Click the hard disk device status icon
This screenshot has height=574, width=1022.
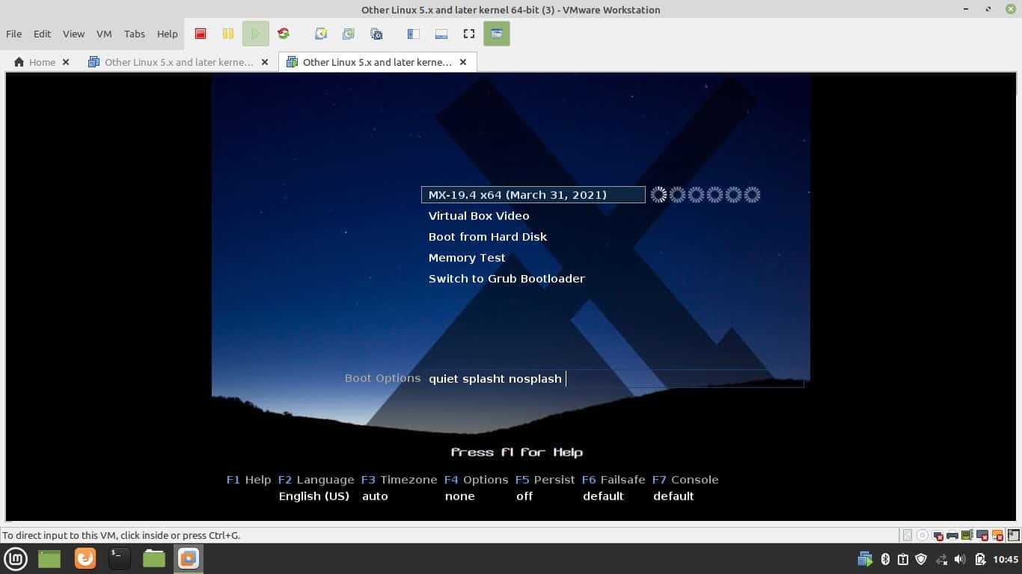908,535
